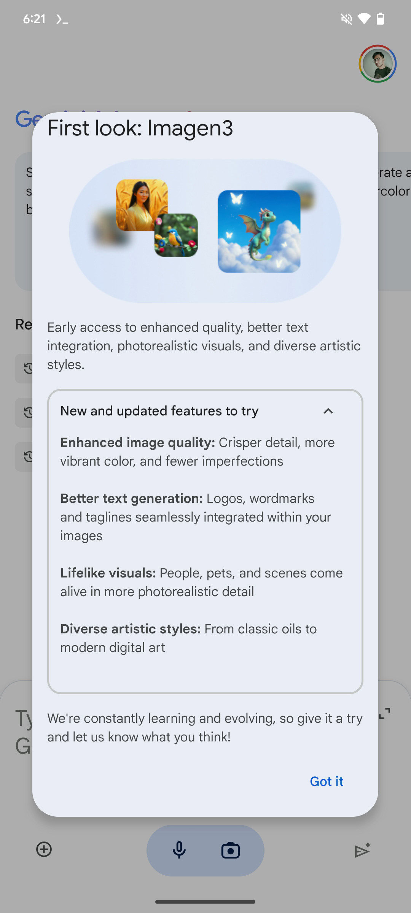Tap the terminal icon in status bar

62,19
